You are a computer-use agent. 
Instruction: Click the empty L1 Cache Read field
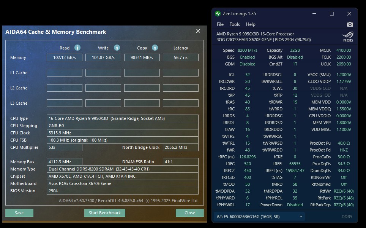pyautogui.click(x=65, y=73)
